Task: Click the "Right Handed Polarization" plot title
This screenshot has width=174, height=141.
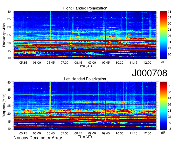Action: coord(85,8)
